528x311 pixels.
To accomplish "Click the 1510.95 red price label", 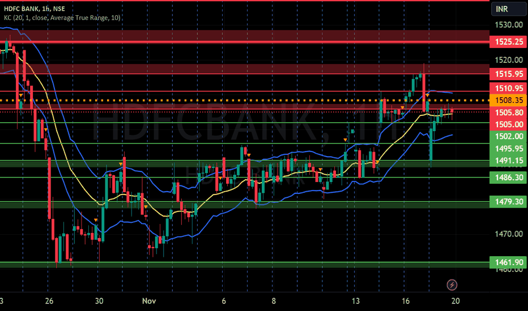I will 508,88.
